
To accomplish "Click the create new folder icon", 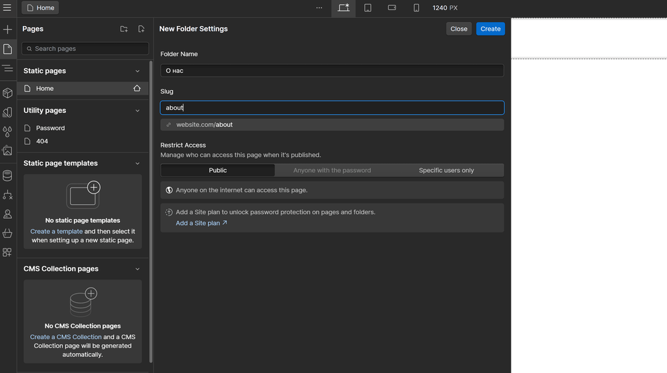I will click(124, 29).
